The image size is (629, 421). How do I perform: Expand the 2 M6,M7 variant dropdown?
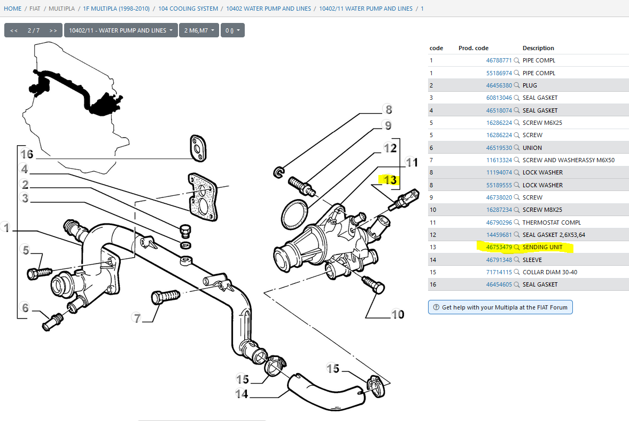pos(199,30)
